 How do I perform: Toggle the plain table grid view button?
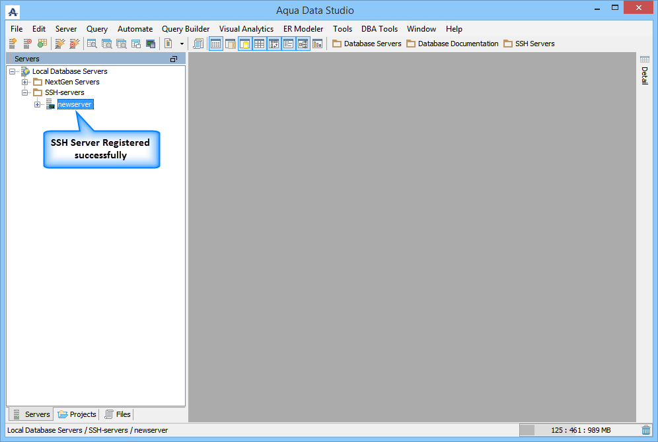[260, 44]
